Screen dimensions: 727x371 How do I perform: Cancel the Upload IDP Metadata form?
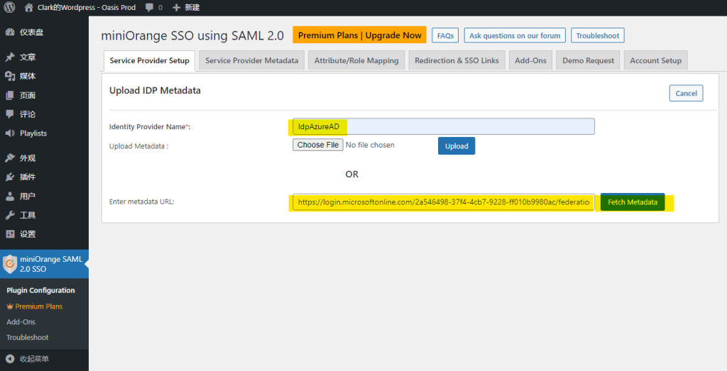click(686, 93)
